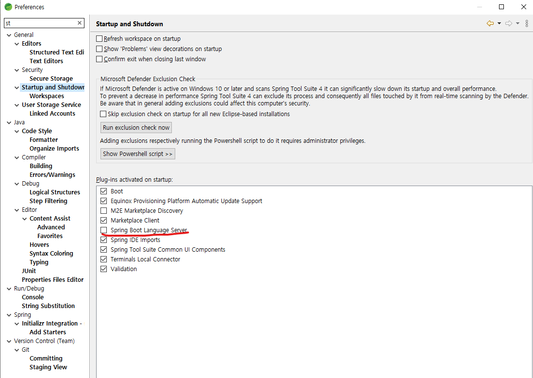Open Building under Compiler
Viewport: 533px width, 378px height.
tap(41, 166)
